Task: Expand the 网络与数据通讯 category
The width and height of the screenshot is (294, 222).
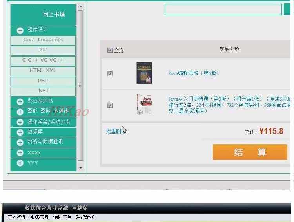Action: (x=20, y=143)
